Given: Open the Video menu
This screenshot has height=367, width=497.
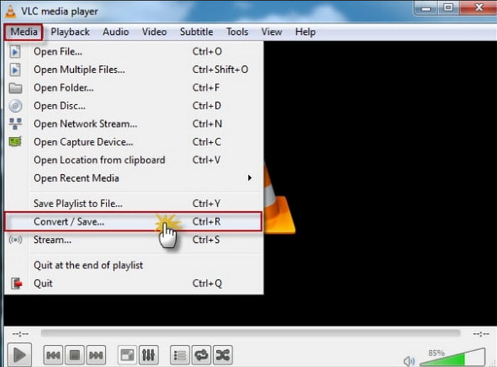Looking at the screenshot, I should [154, 32].
